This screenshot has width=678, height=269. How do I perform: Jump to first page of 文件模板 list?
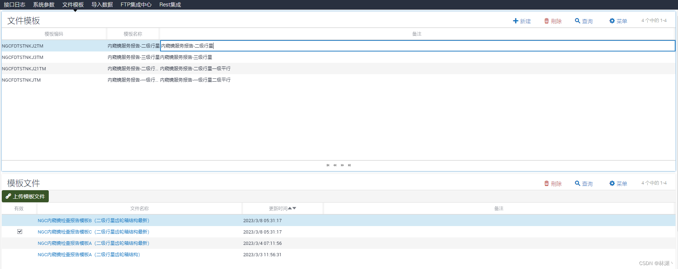click(x=328, y=165)
